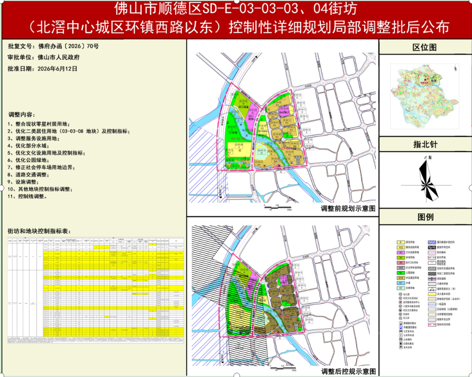Click the 社区文化活动站 legend symbol
Image resolution: width=472 pixels, height=377 pixels.
[400, 298]
